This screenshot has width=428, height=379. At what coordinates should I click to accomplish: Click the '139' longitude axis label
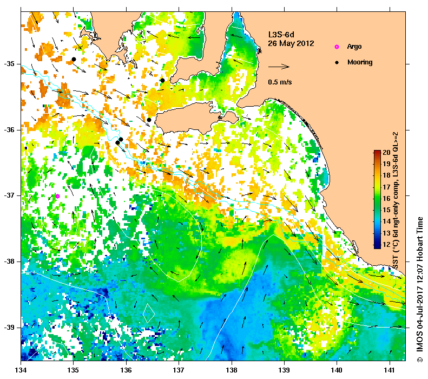(x=285, y=370)
